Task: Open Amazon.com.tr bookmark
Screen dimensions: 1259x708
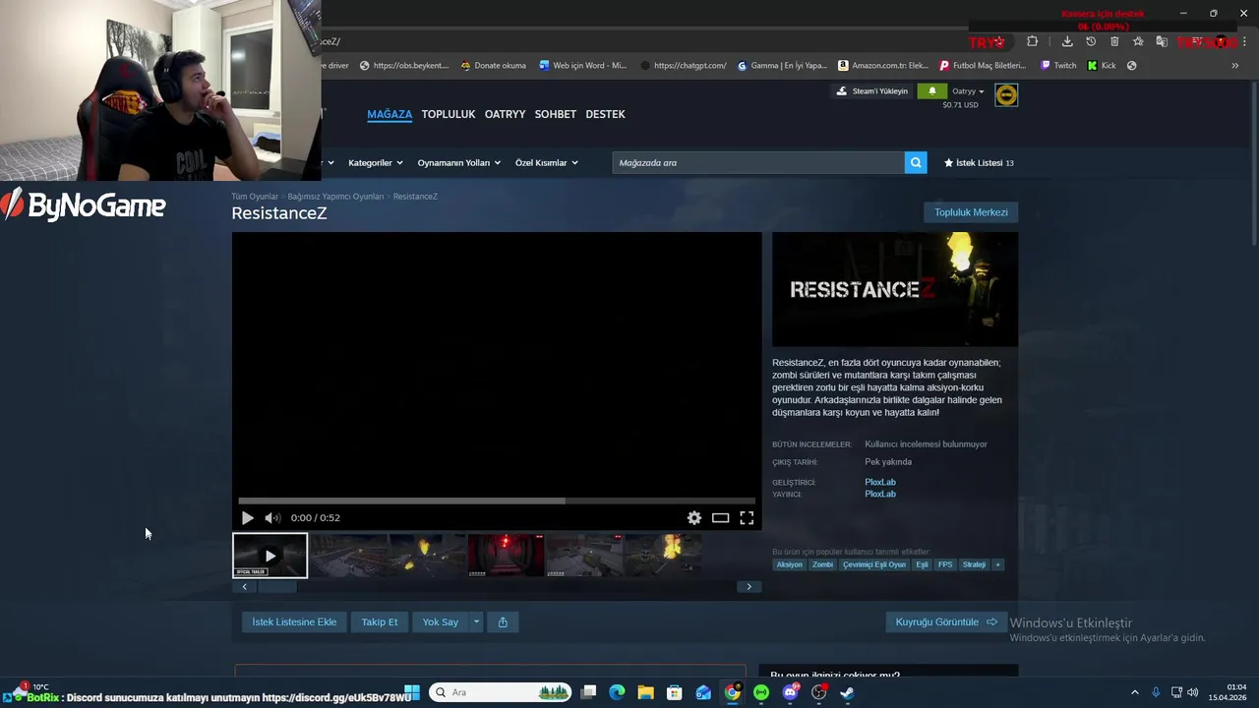Action: point(883,66)
